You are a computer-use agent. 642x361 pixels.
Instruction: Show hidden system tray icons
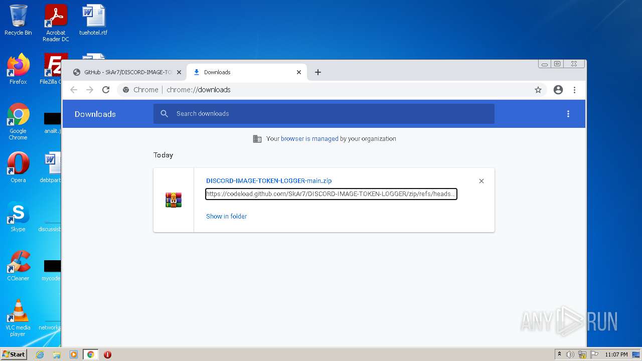coord(559,354)
